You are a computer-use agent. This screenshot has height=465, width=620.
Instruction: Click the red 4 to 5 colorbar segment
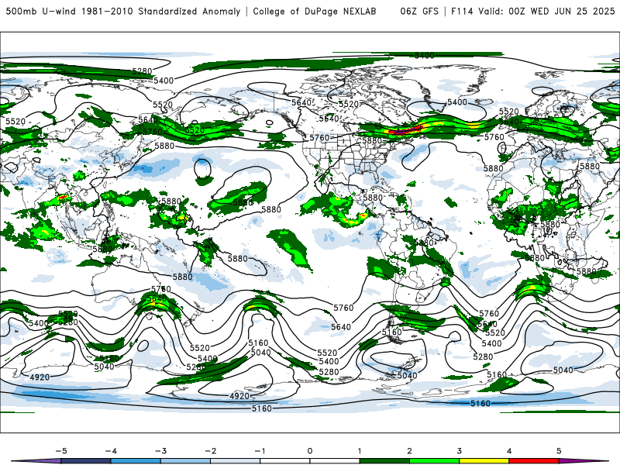click(x=534, y=461)
